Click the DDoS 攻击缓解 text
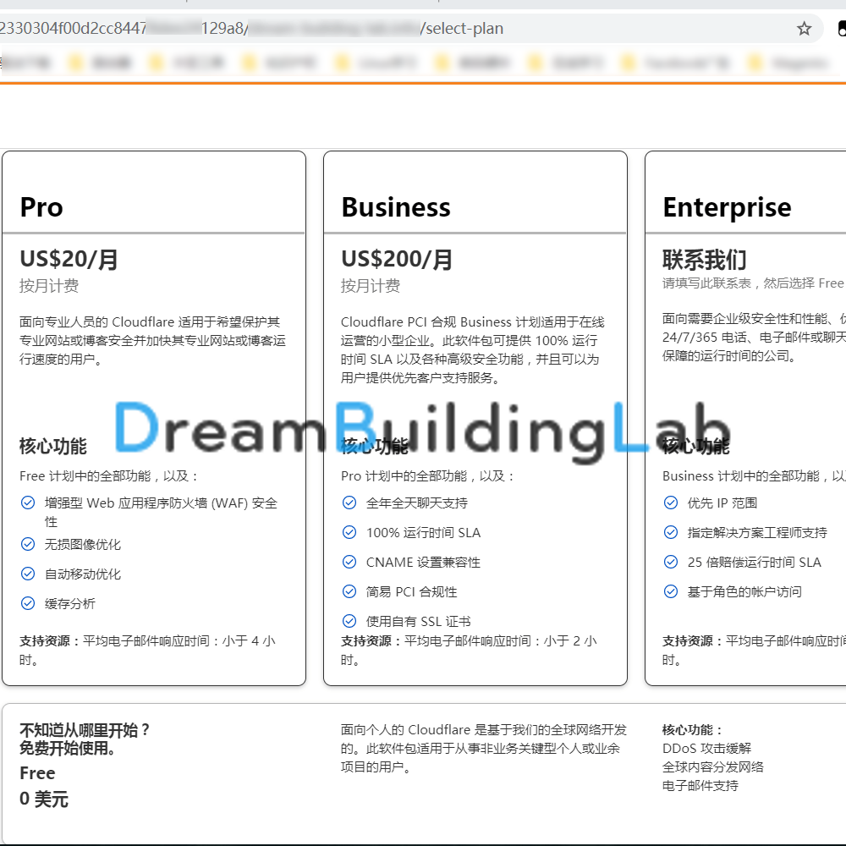 [x=706, y=749]
